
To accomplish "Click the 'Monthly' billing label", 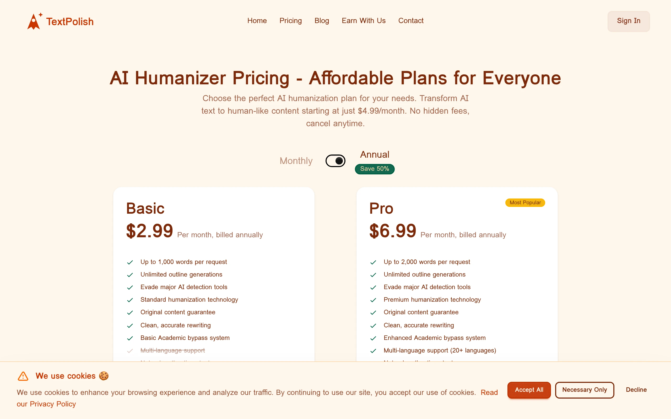I will 296,161.
